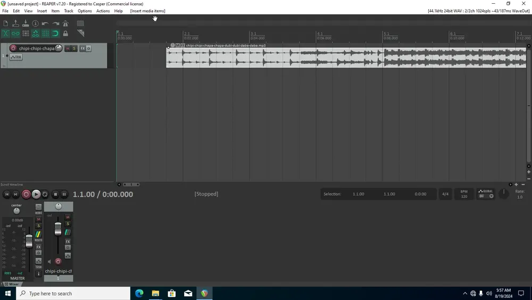
Task: Open the Help menu
Action: pyautogui.click(x=119, y=11)
